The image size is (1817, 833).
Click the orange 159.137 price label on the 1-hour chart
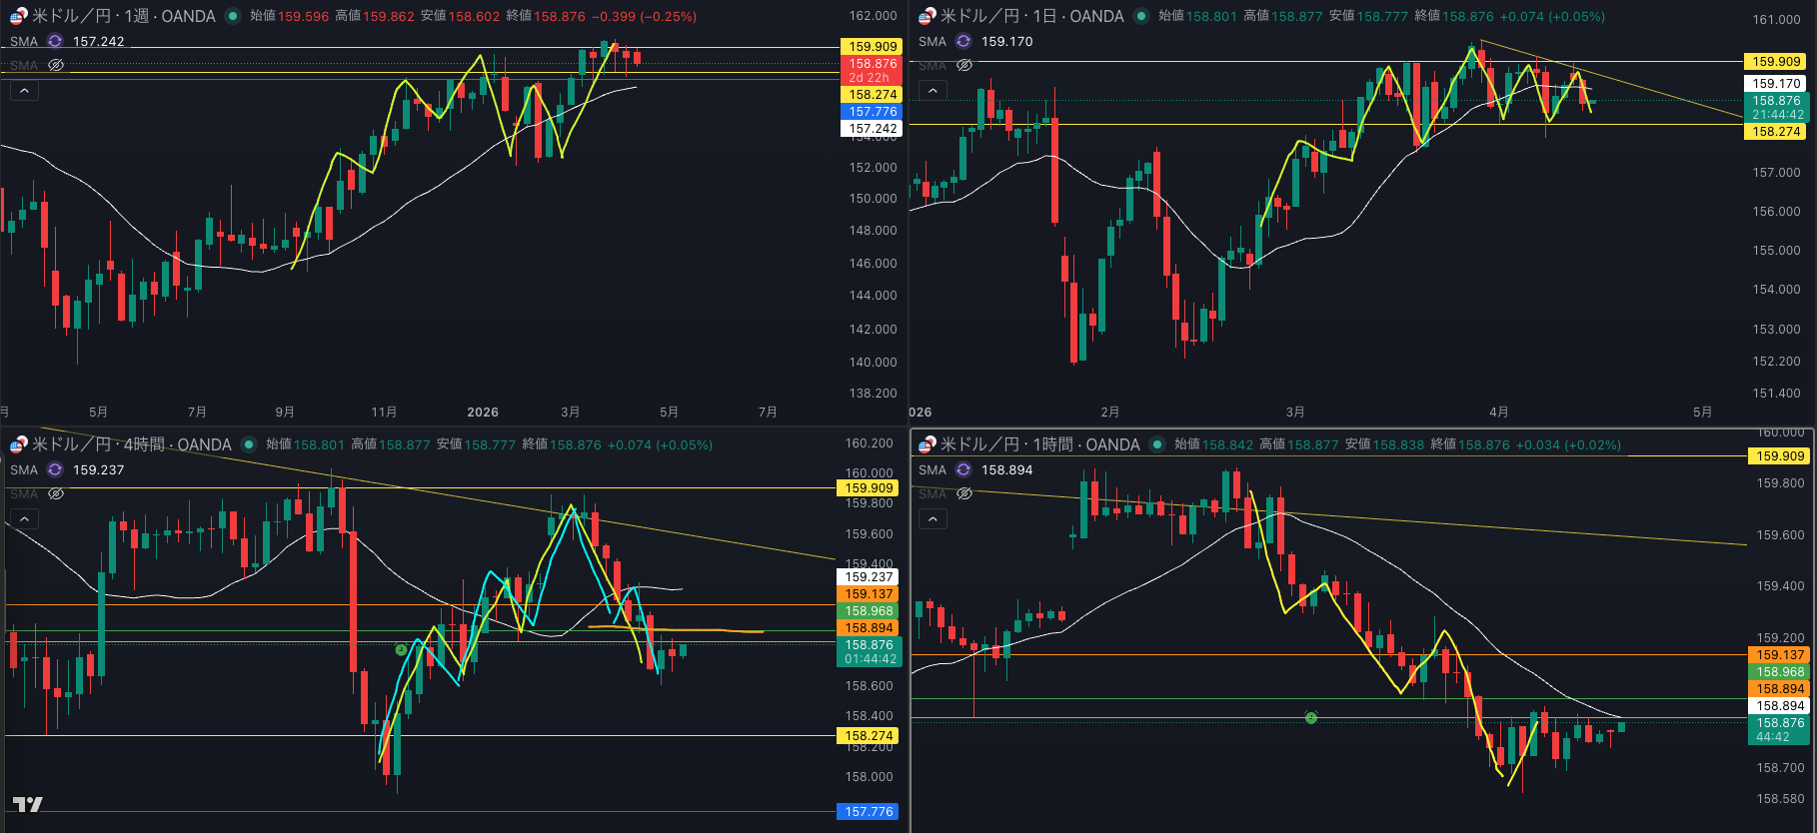point(1780,655)
